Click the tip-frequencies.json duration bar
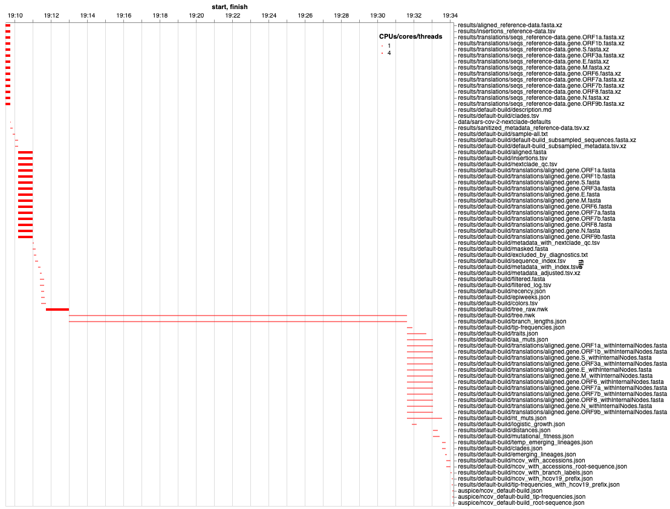Image resolution: width=670 pixels, height=509 pixels. click(x=410, y=328)
